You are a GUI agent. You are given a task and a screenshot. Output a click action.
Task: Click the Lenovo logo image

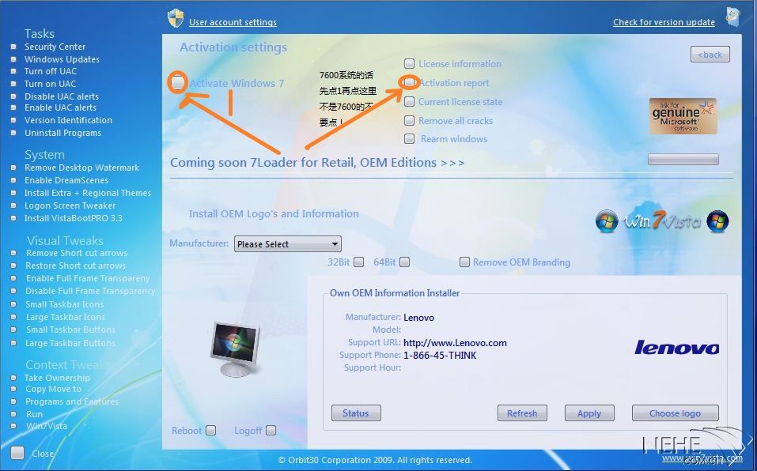677,347
